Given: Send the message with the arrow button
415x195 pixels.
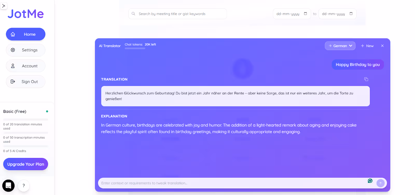Looking at the screenshot, I should pos(381,183).
